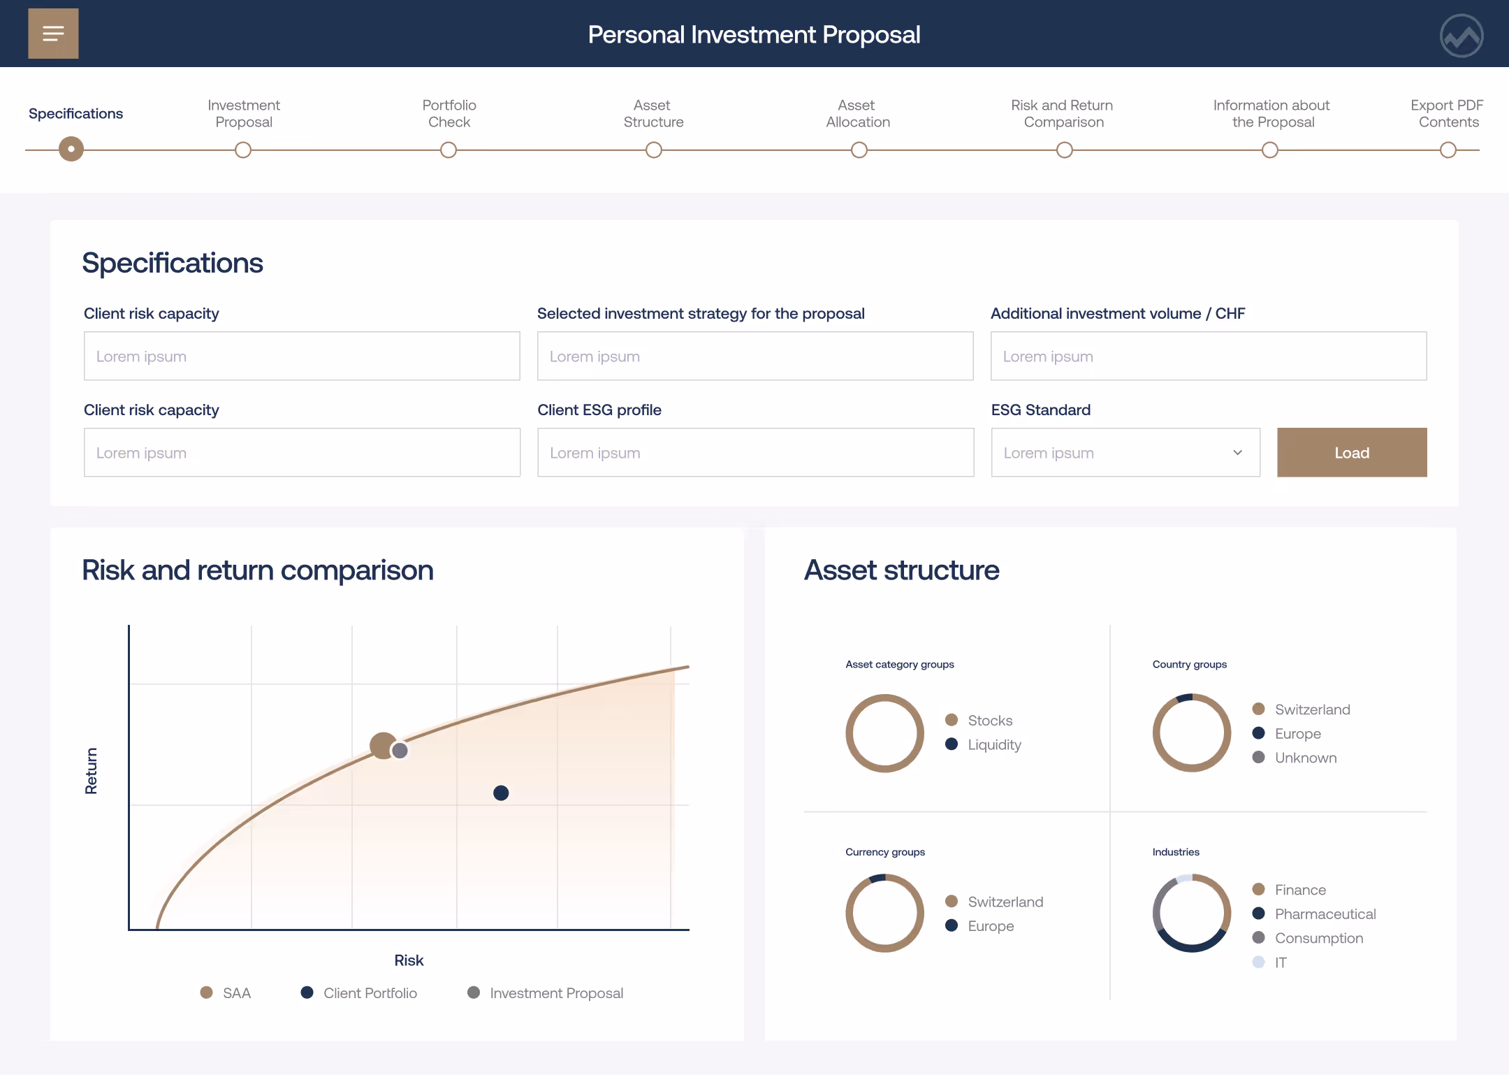Open the hamburger menu button
This screenshot has width=1509, height=1075.
tap(53, 34)
